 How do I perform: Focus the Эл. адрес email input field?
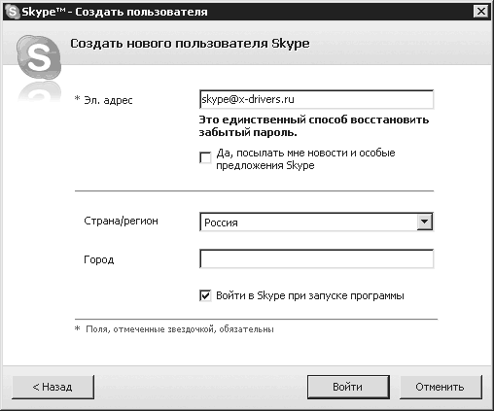pos(316,99)
